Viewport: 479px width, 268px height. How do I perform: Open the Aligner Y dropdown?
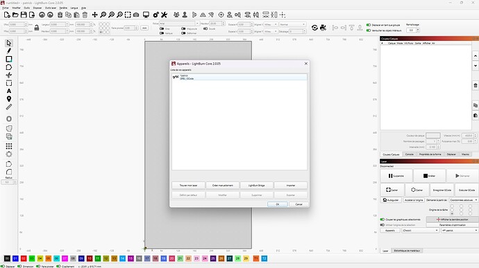pyautogui.click(x=271, y=31)
